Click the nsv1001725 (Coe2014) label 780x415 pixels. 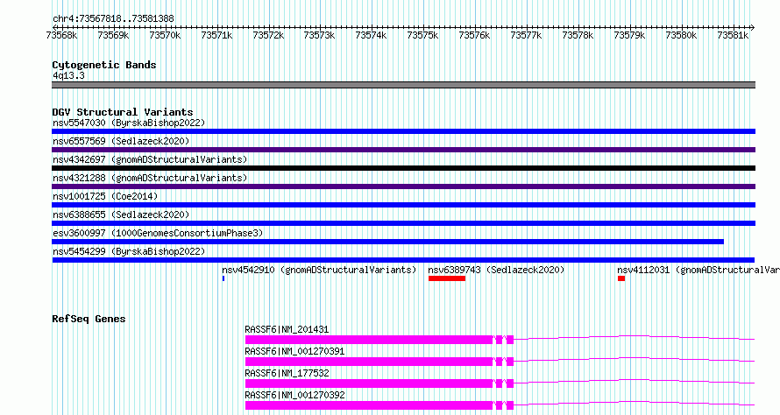point(105,196)
